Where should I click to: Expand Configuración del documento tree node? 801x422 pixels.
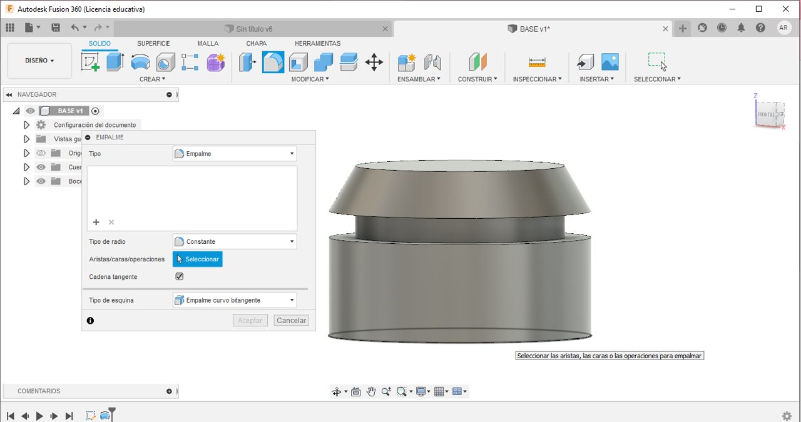(x=26, y=125)
